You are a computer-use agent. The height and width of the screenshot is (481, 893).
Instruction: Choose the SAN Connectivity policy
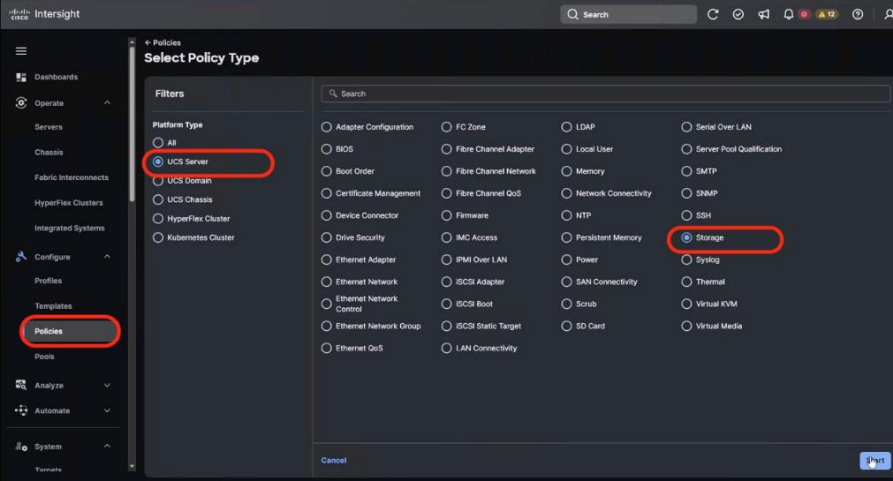(566, 282)
